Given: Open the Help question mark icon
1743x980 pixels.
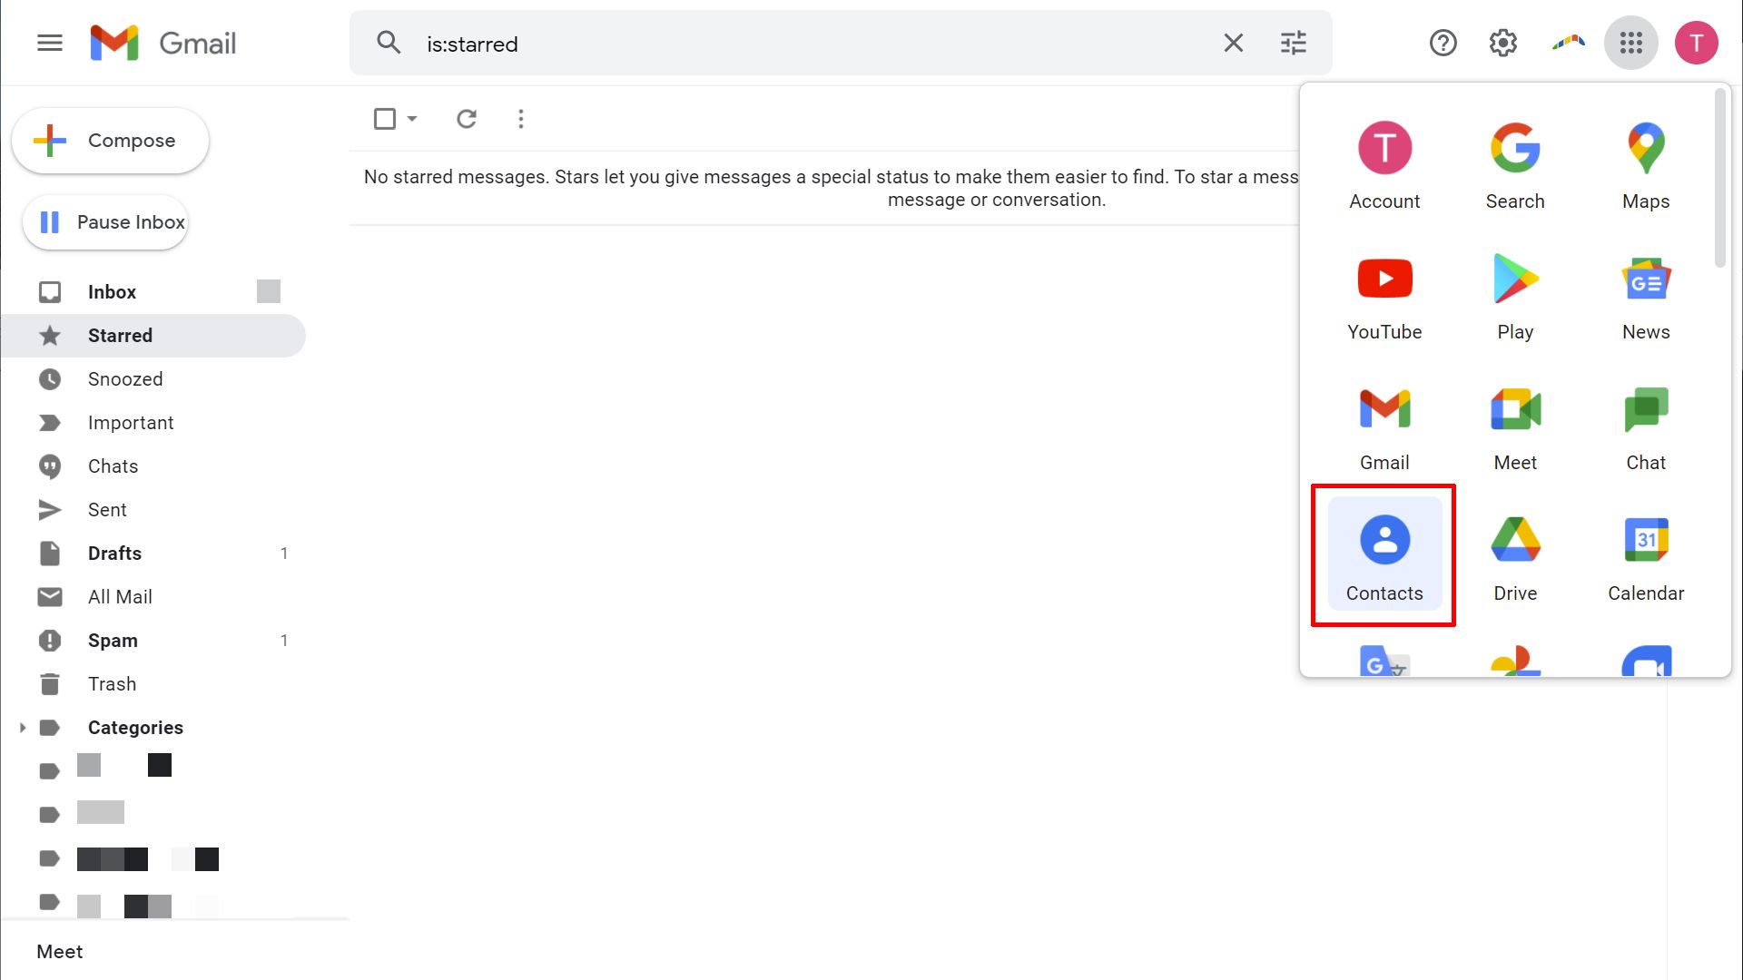Looking at the screenshot, I should [x=1443, y=43].
